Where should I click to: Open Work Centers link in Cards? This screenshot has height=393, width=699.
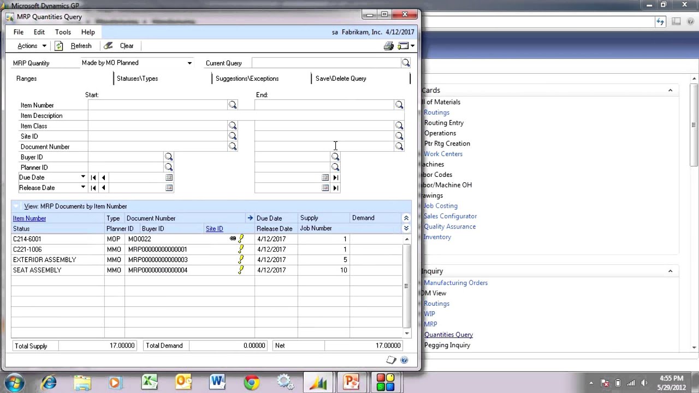[x=443, y=154]
